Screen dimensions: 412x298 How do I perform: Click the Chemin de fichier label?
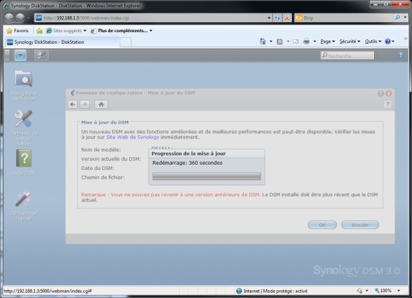click(103, 178)
